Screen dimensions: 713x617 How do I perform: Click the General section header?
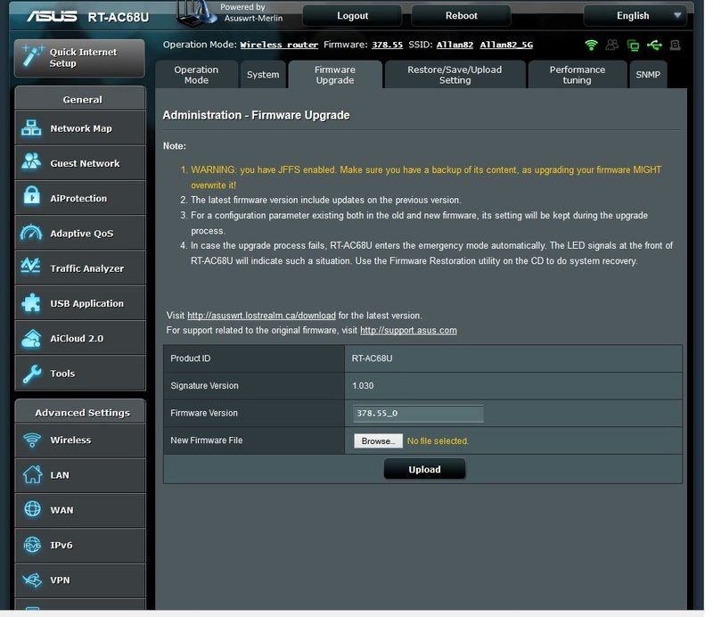coord(80,99)
